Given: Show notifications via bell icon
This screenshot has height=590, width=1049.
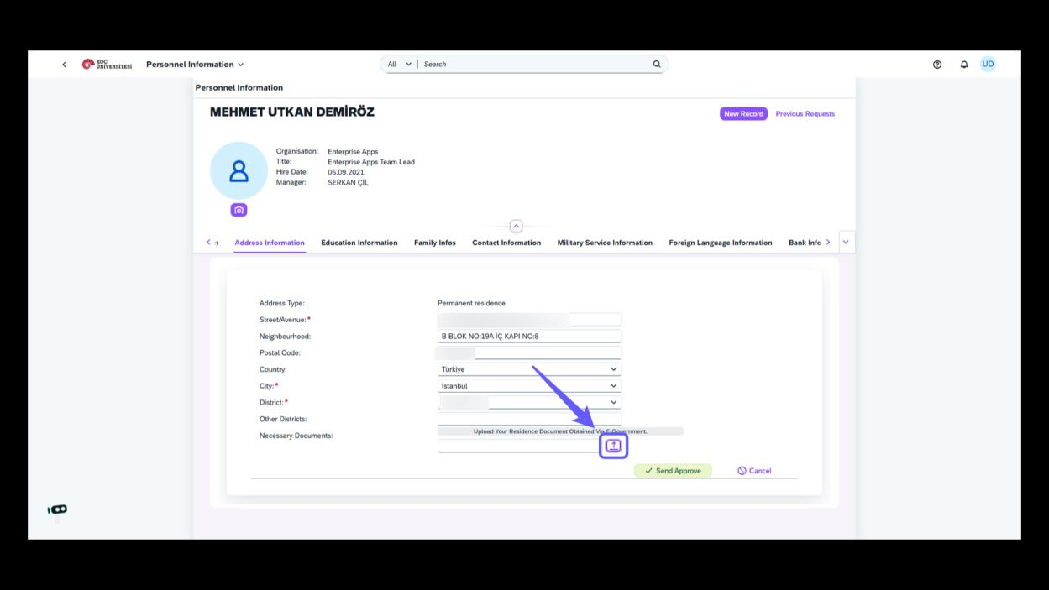Looking at the screenshot, I should click(x=964, y=65).
